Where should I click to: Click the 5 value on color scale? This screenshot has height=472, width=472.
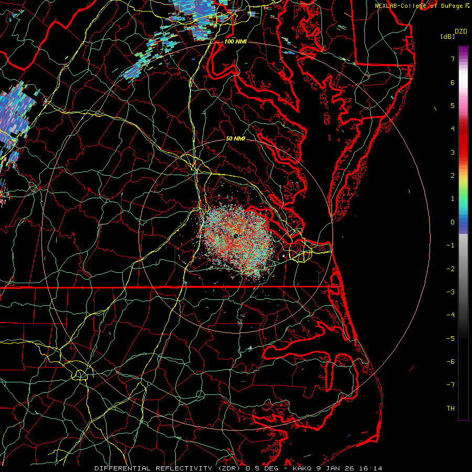(x=453, y=105)
